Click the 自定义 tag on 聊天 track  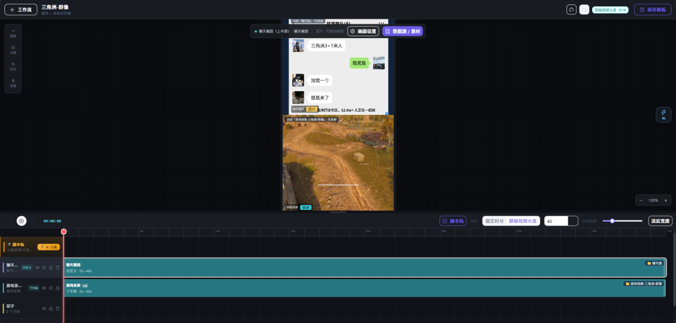pos(27,267)
